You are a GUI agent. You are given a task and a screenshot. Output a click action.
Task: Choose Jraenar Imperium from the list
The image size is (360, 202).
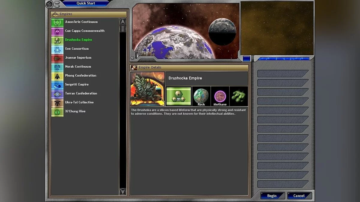[78, 58]
